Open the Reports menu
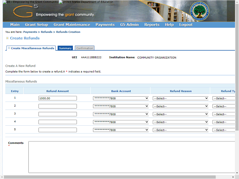 click(152, 25)
